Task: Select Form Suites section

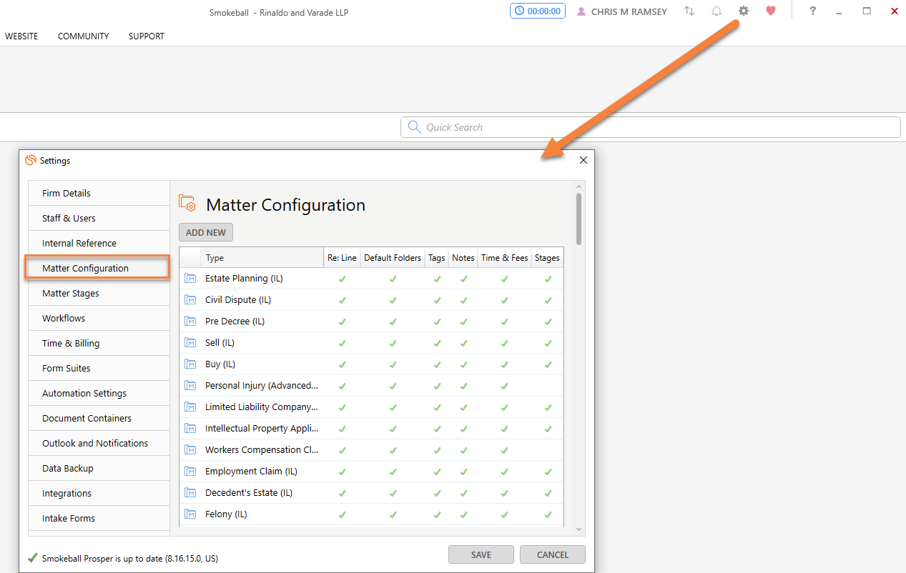Action: [x=99, y=369]
